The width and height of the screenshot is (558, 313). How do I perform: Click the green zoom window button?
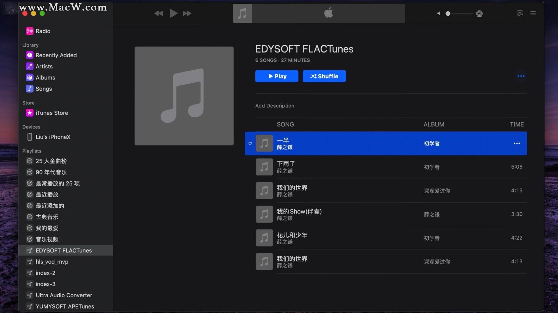pyautogui.click(x=42, y=13)
